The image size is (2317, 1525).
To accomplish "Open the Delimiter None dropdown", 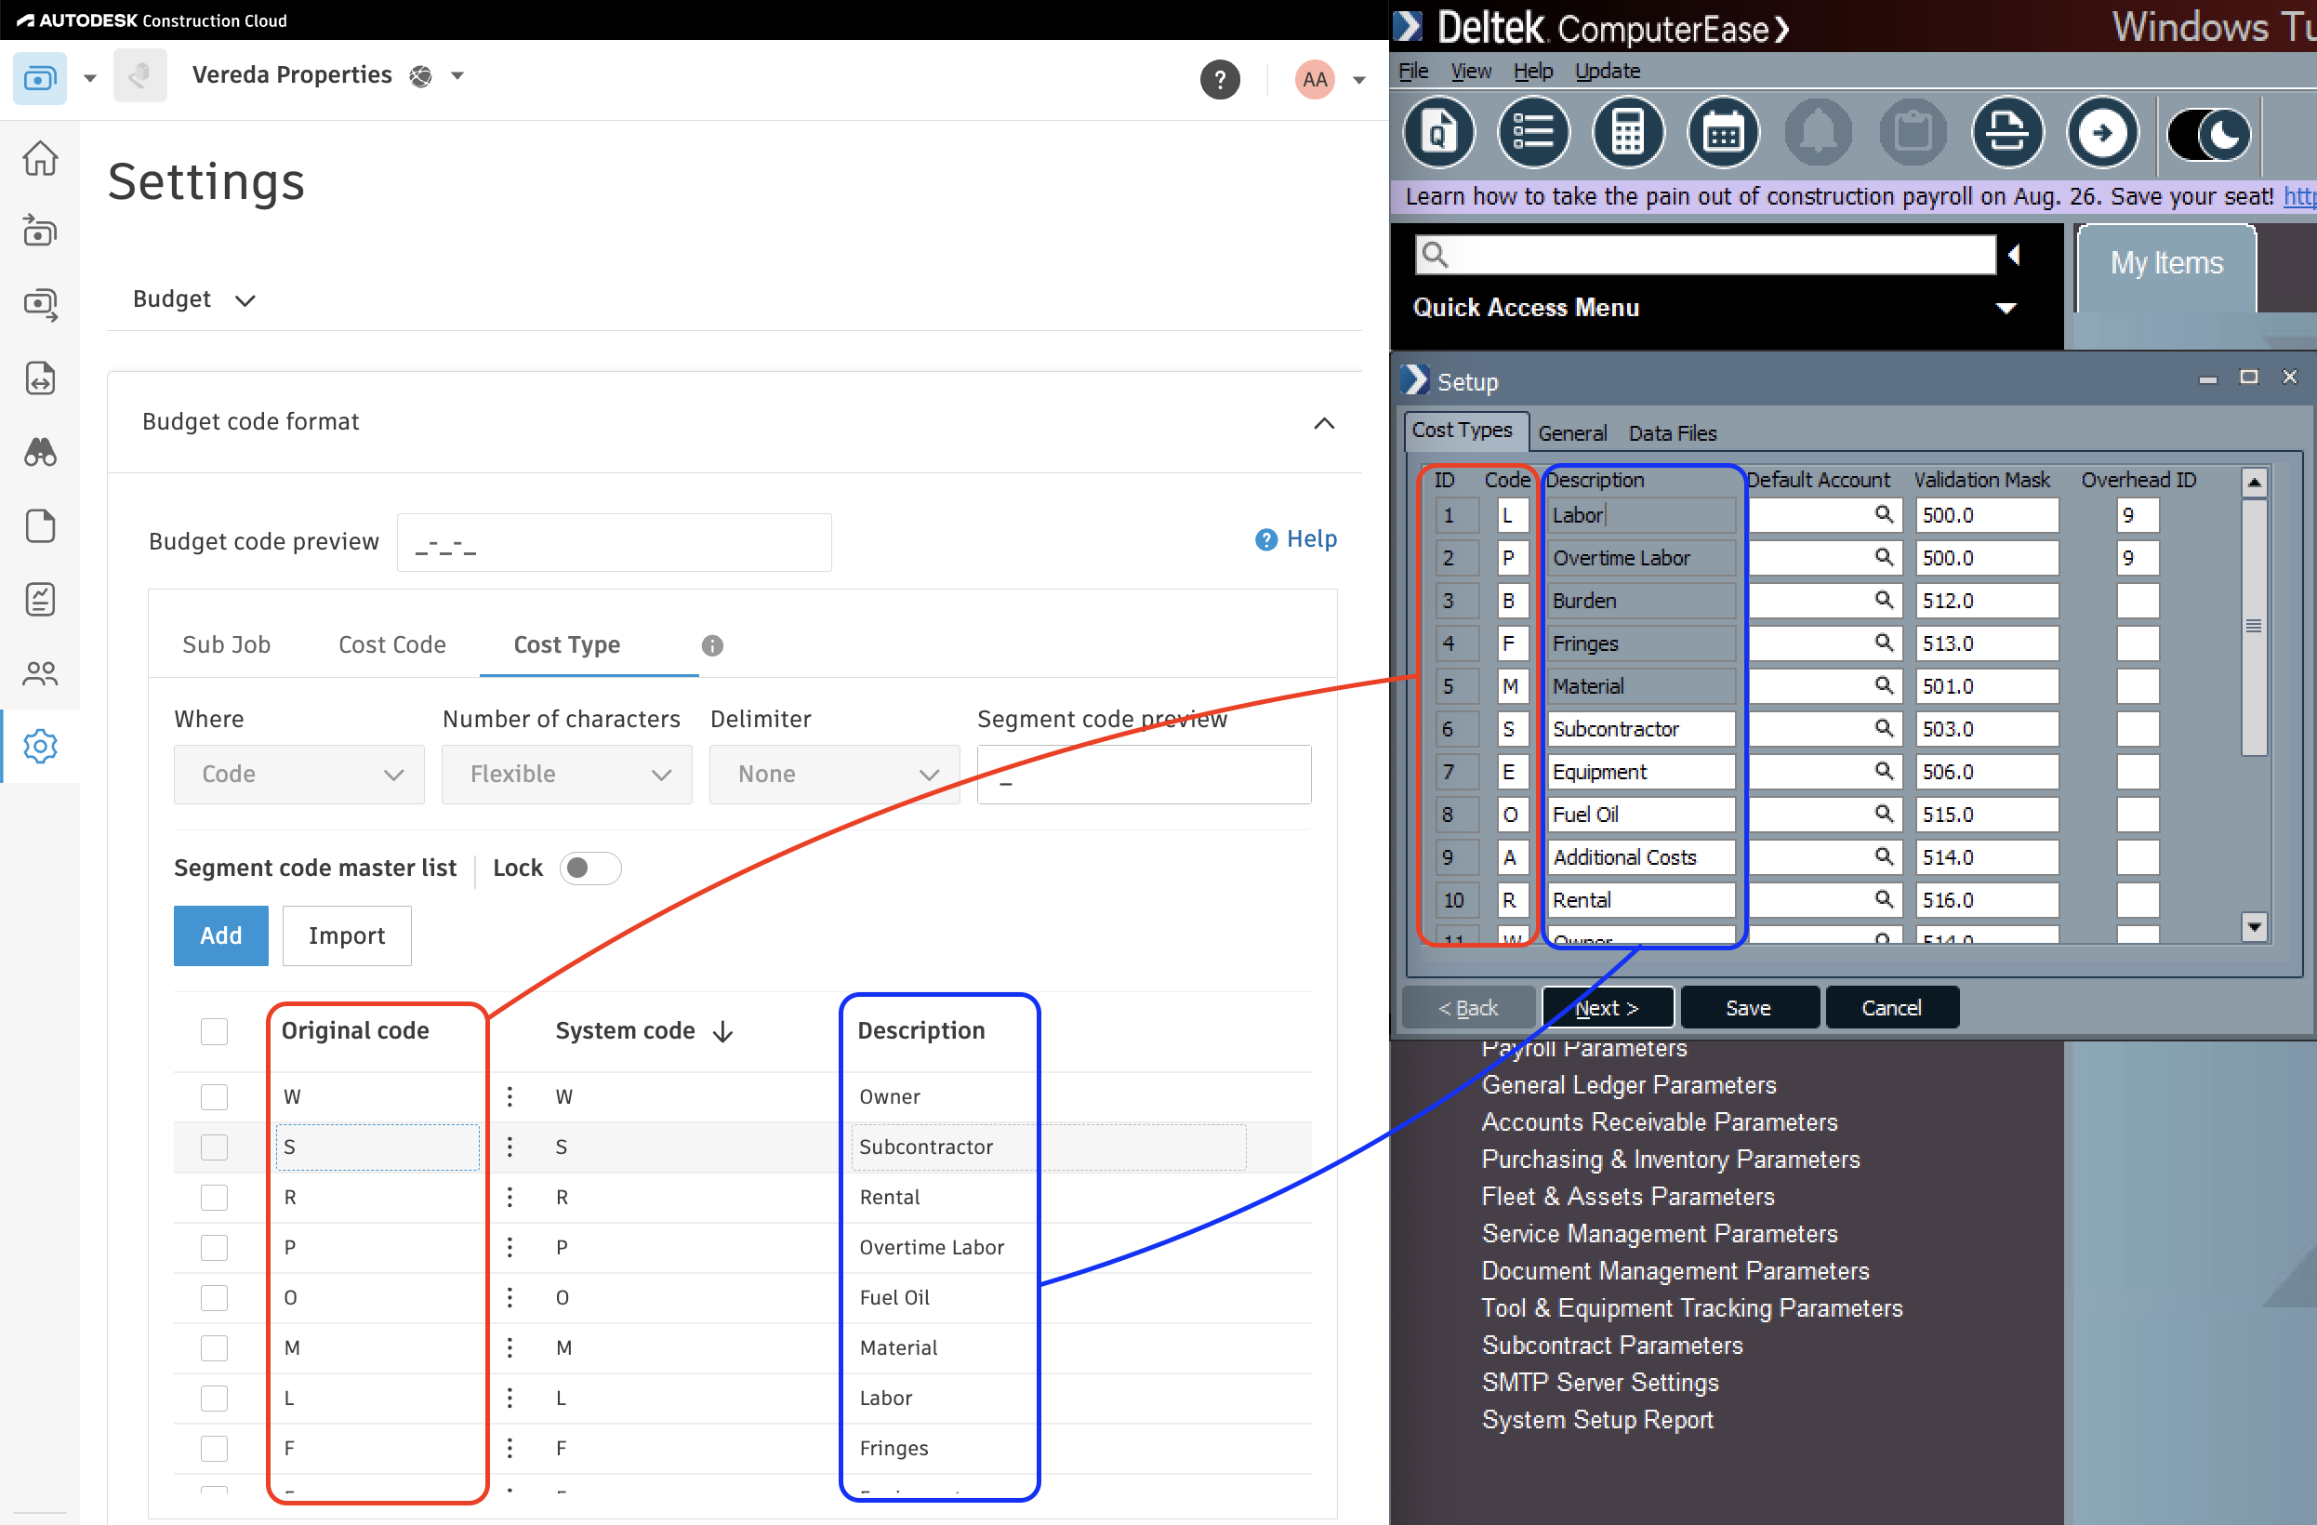I will click(x=834, y=775).
